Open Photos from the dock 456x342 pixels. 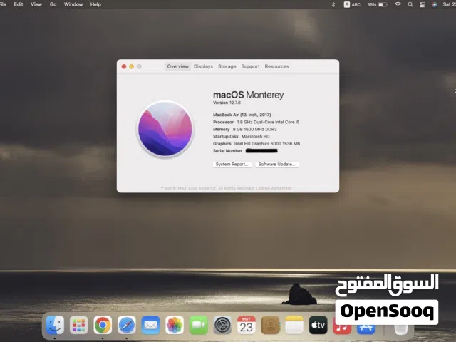175,325
